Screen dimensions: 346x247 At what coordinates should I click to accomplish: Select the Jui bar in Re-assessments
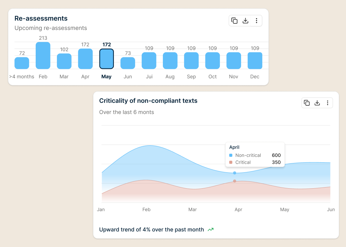(149, 61)
